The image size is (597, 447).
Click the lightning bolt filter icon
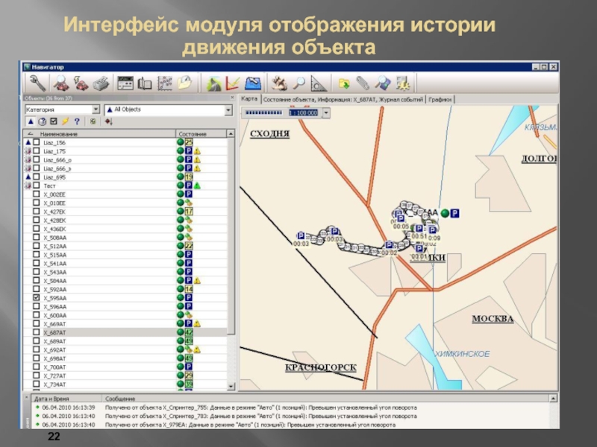pyautogui.click(x=65, y=122)
